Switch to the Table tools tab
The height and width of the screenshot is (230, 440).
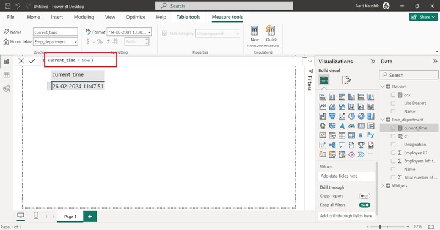[188, 17]
